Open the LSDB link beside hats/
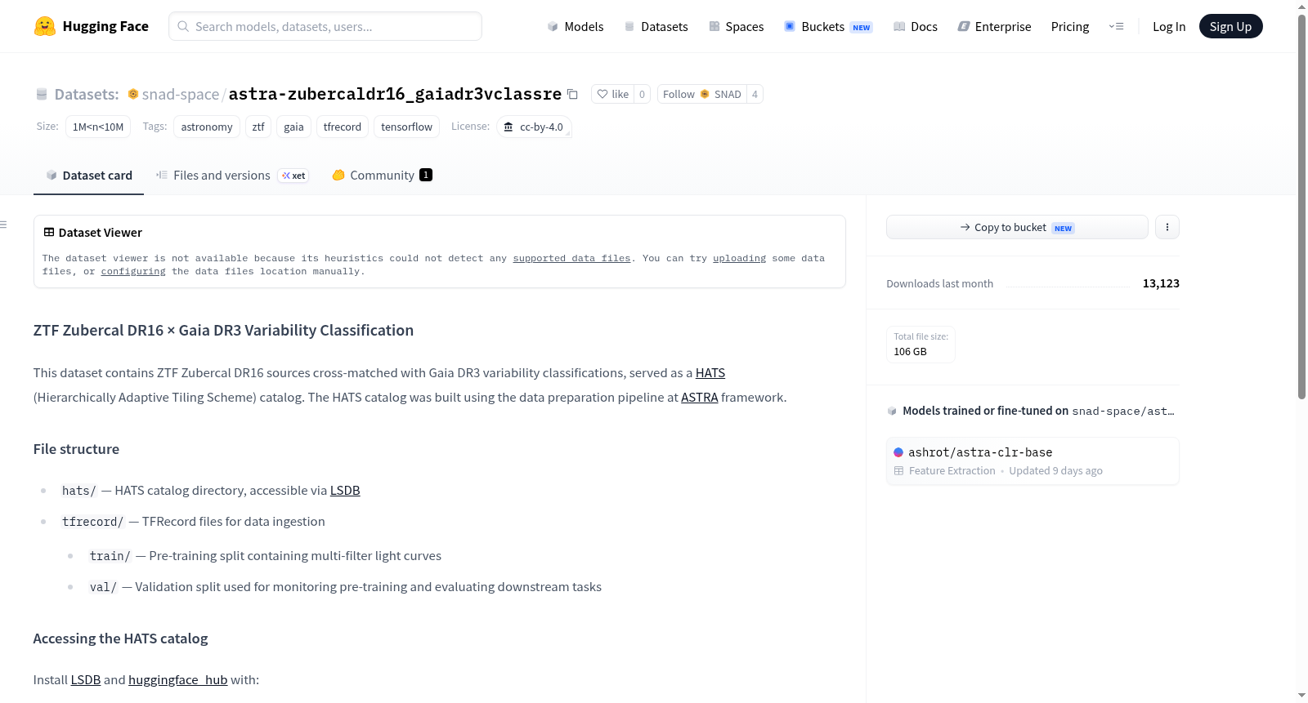Screen dimensions: 1308x703 (345, 490)
